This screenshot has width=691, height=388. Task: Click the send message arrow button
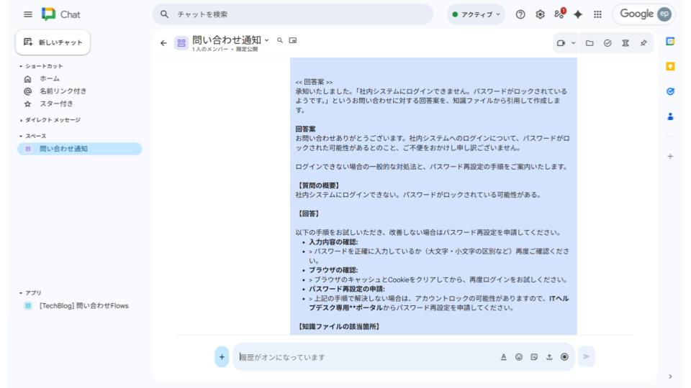click(587, 356)
